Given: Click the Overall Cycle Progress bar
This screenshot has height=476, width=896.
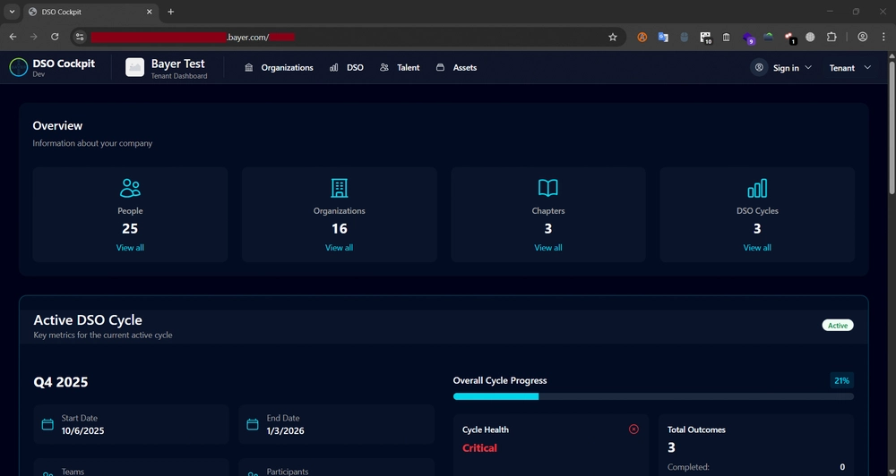Looking at the screenshot, I should point(653,396).
